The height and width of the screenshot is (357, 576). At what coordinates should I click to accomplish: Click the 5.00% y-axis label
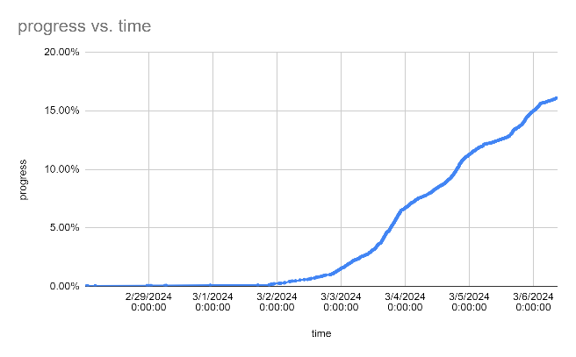64,227
